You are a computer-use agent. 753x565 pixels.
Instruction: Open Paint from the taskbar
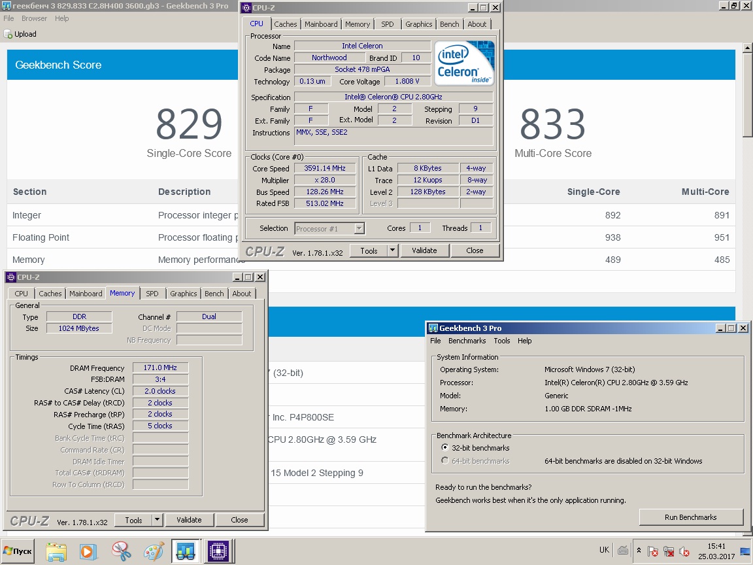coord(154,551)
